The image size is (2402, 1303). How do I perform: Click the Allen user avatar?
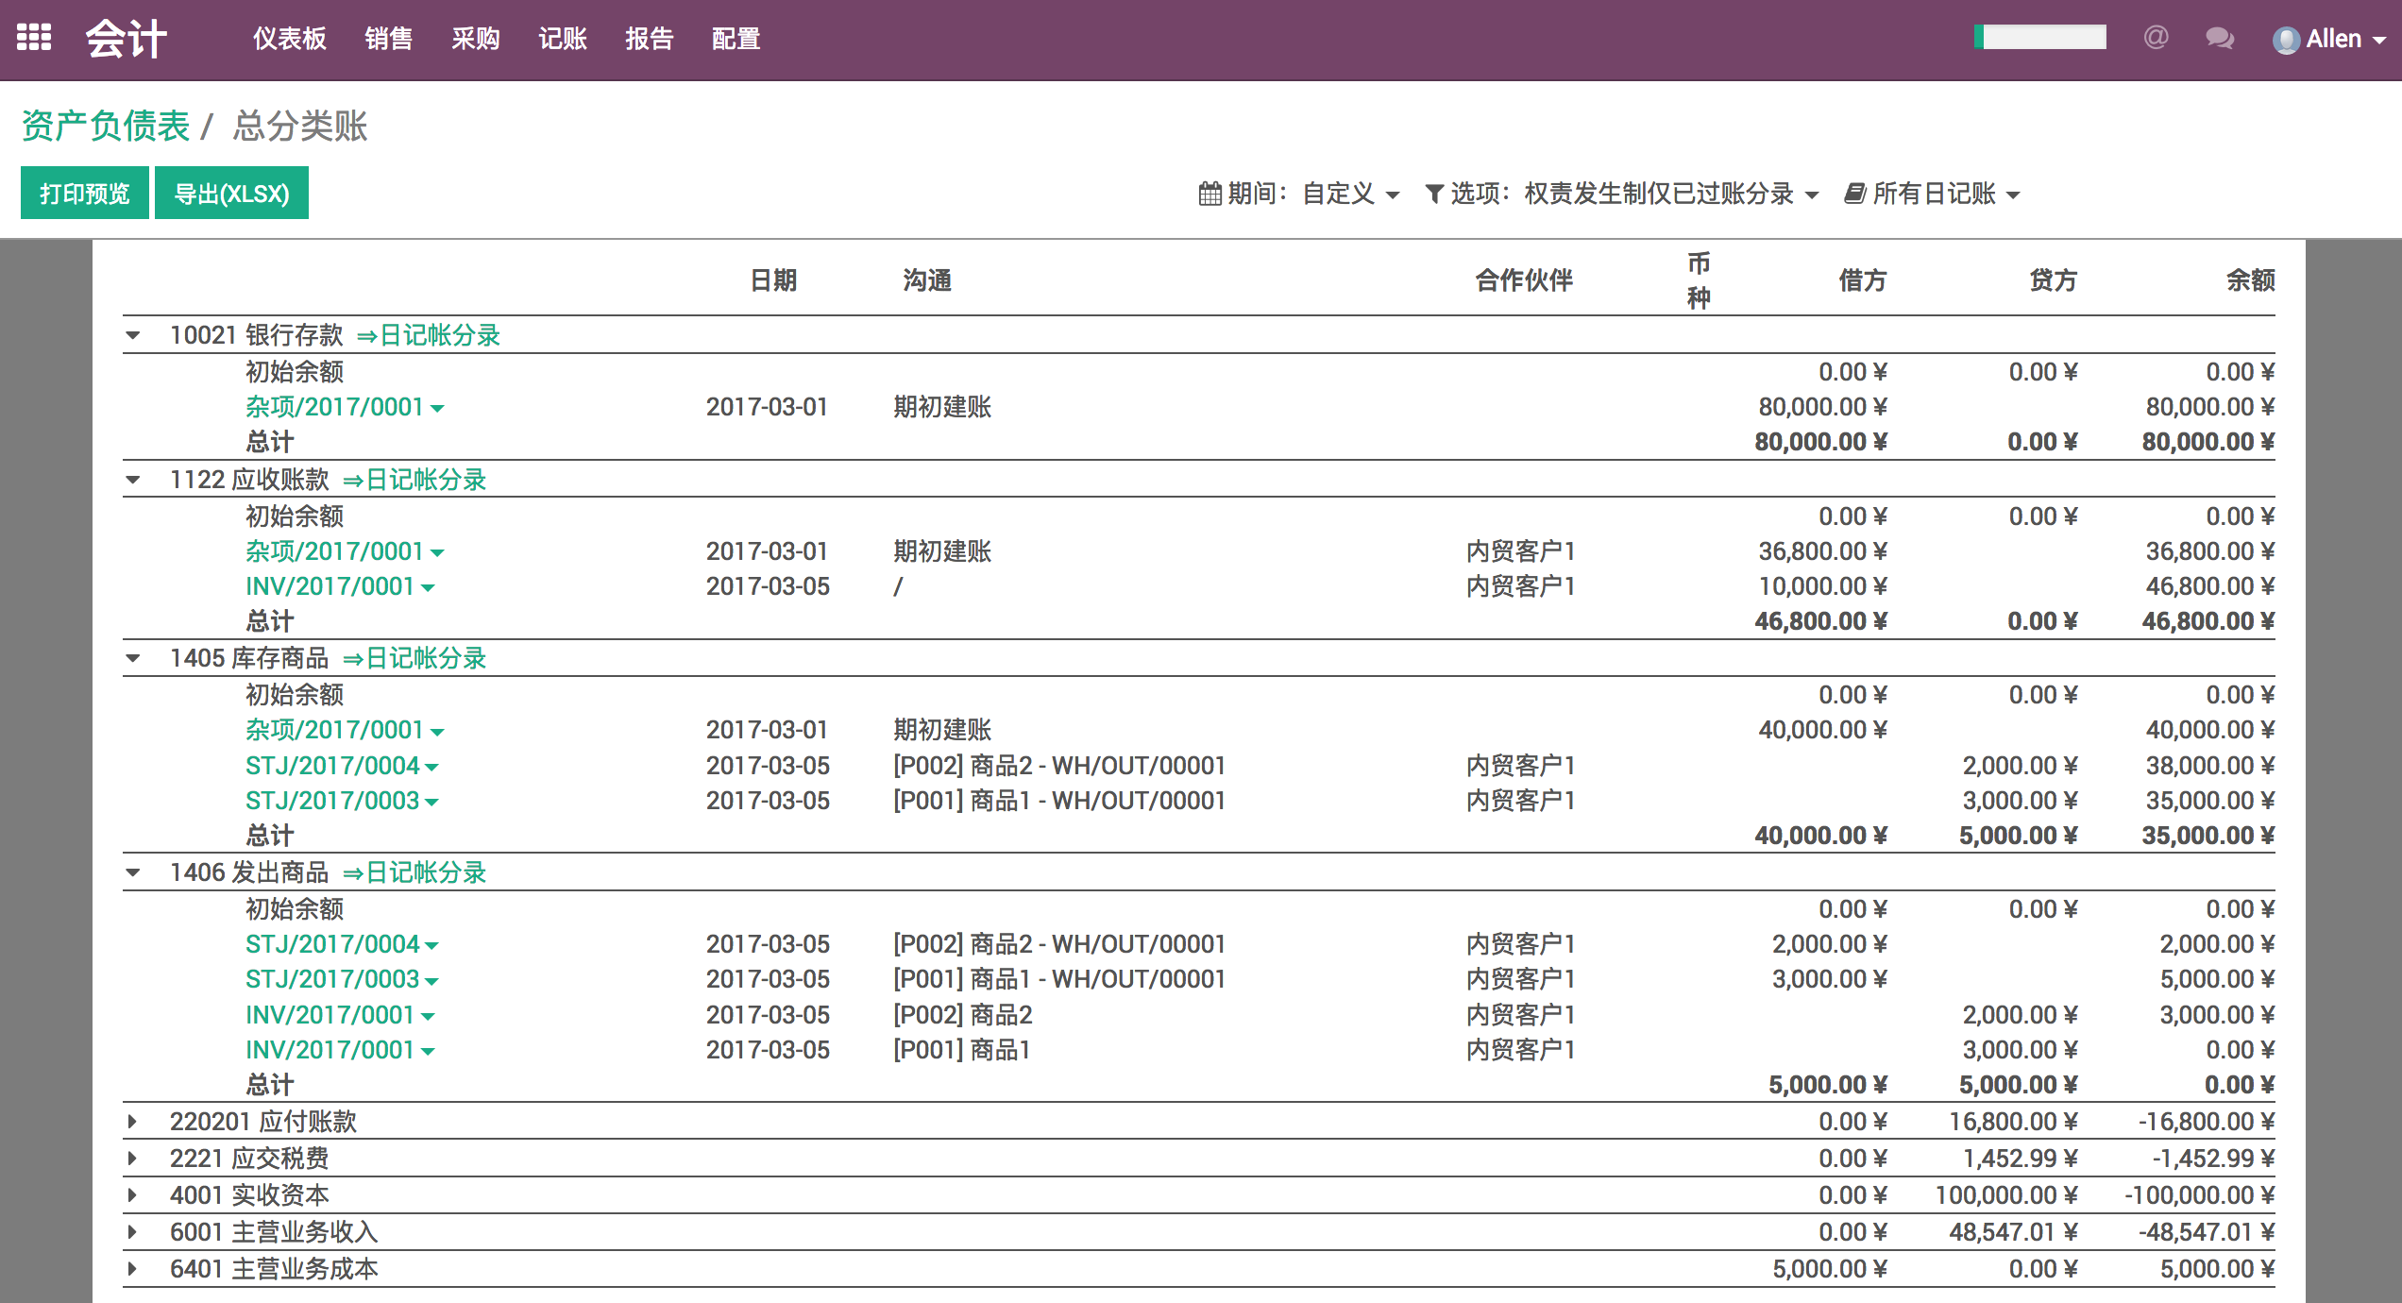click(2286, 40)
